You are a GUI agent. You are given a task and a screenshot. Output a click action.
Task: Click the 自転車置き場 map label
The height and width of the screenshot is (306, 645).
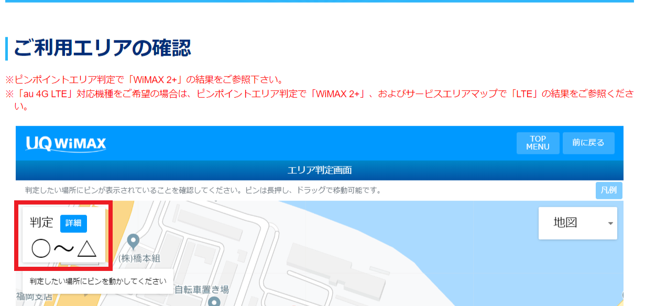point(202,289)
